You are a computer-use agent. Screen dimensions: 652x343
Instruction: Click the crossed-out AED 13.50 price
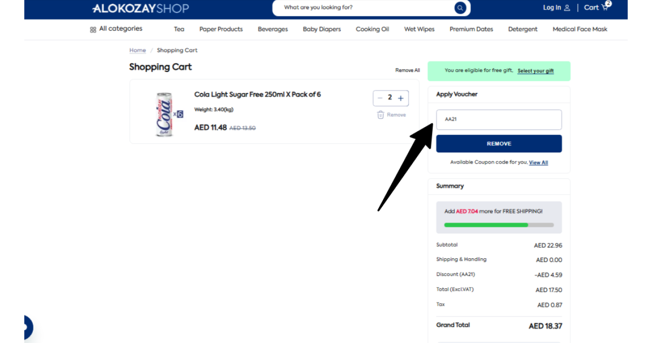[243, 128]
